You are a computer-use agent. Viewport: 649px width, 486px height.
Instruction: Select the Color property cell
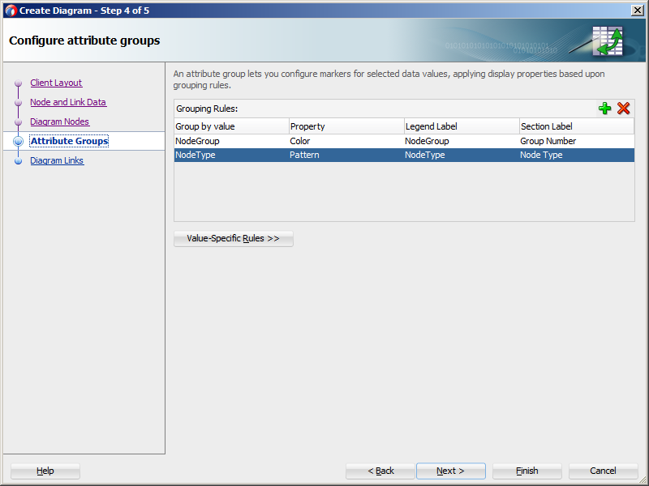tap(346, 141)
